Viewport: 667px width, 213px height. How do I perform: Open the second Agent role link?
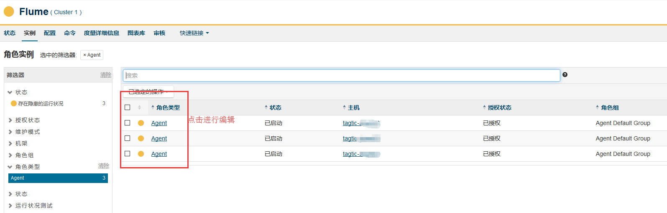159,138
